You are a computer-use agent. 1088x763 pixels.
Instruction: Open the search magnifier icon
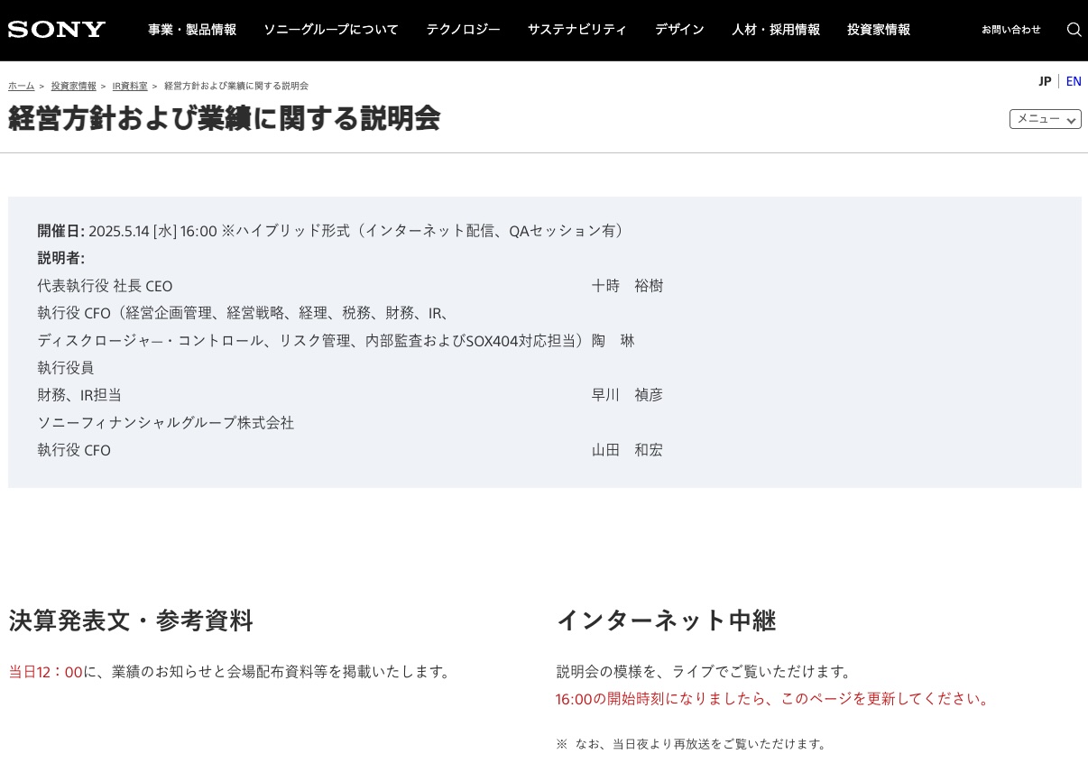(1074, 30)
